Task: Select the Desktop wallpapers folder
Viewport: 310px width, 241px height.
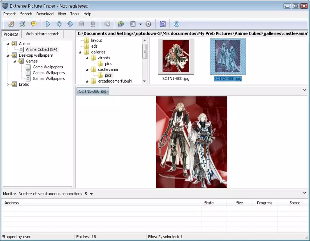Action: pos(36,55)
